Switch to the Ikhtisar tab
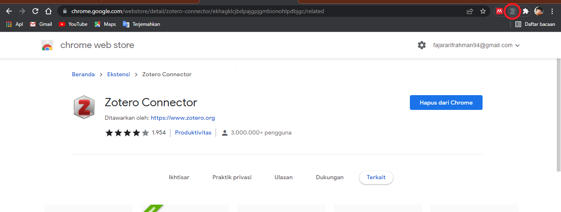 [179, 178]
